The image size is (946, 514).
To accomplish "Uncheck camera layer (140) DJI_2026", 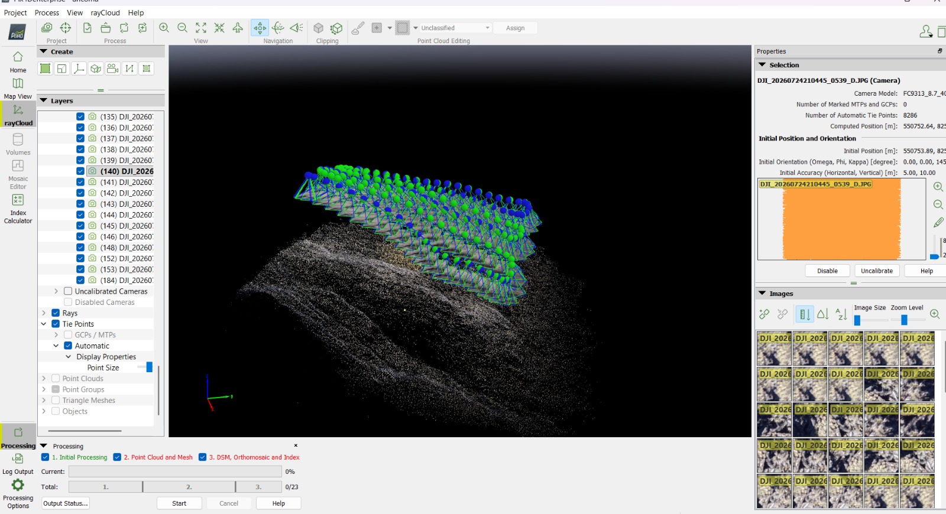I will point(80,171).
